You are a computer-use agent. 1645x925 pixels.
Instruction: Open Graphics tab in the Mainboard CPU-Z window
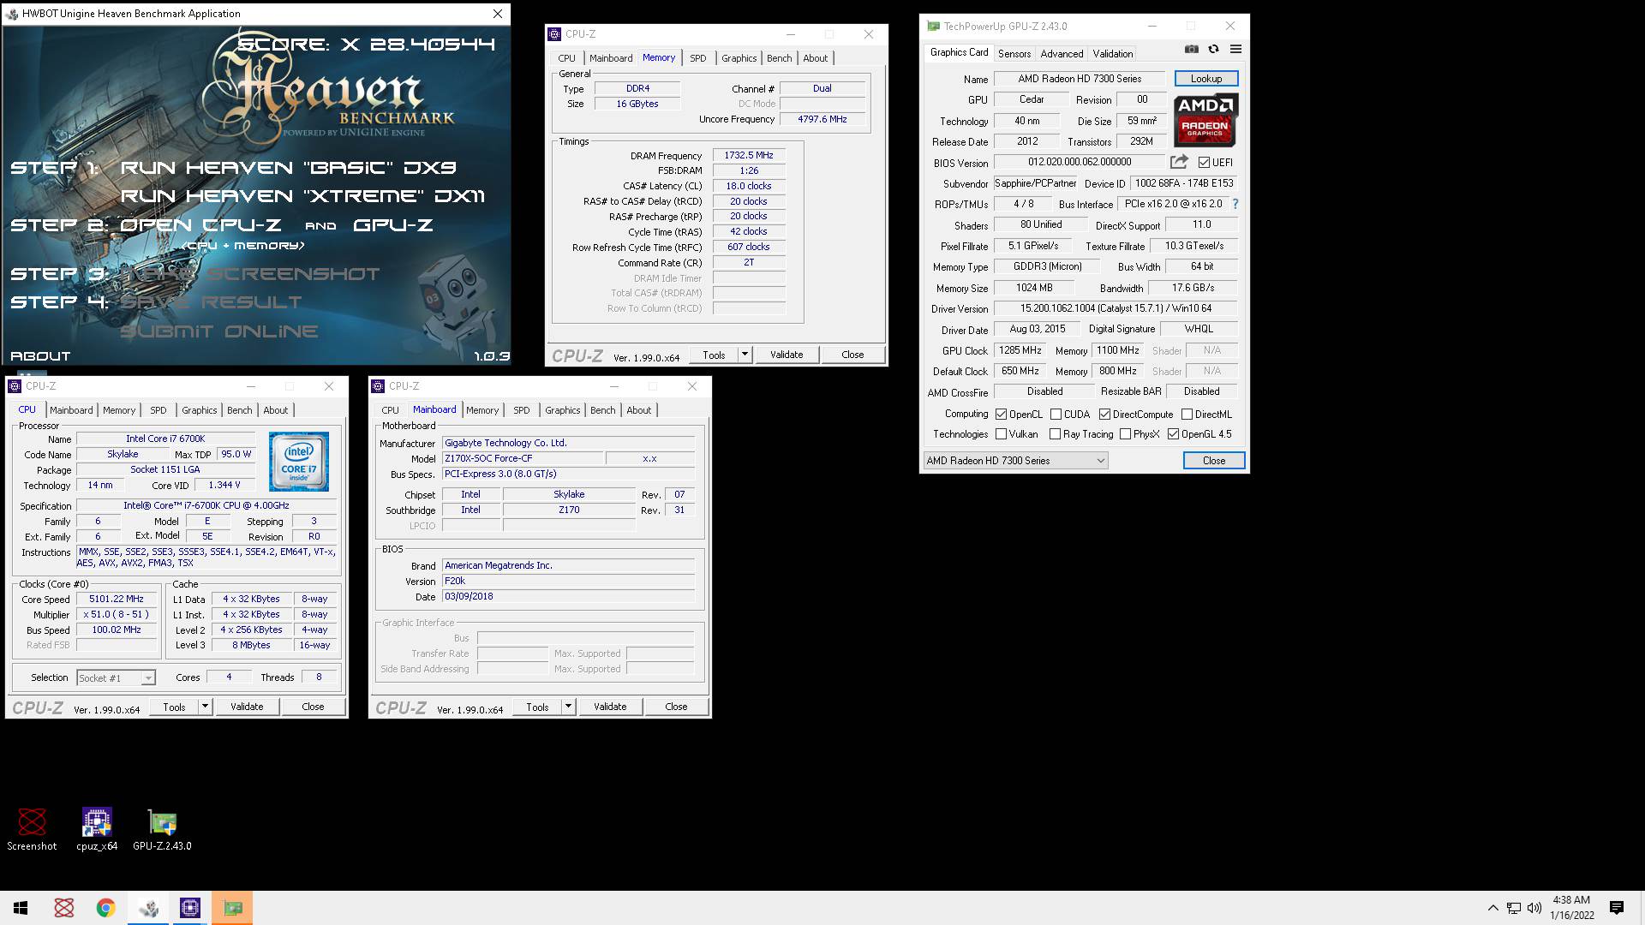click(562, 410)
